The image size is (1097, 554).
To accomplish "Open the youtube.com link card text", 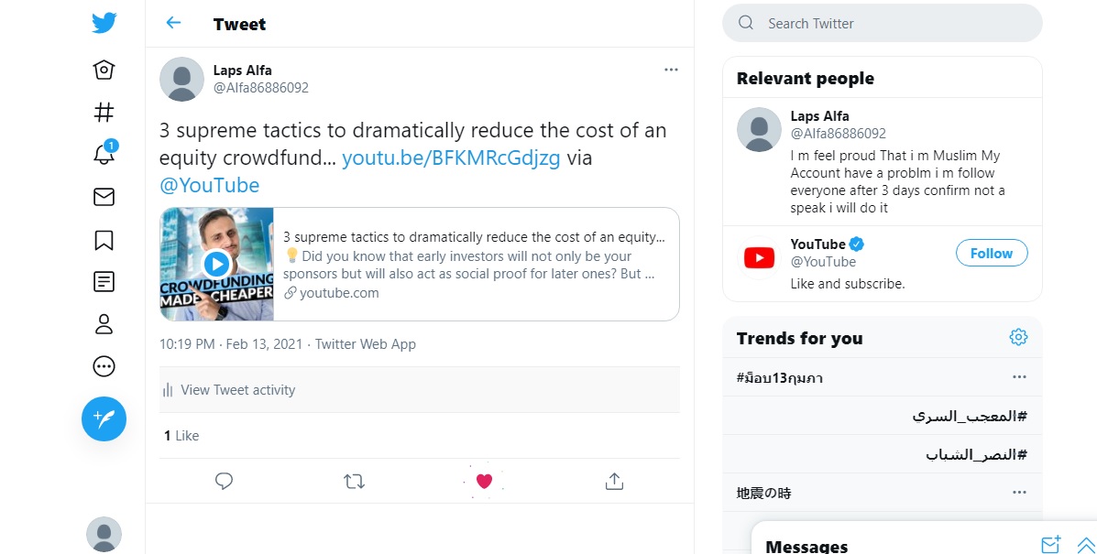I will [338, 293].
